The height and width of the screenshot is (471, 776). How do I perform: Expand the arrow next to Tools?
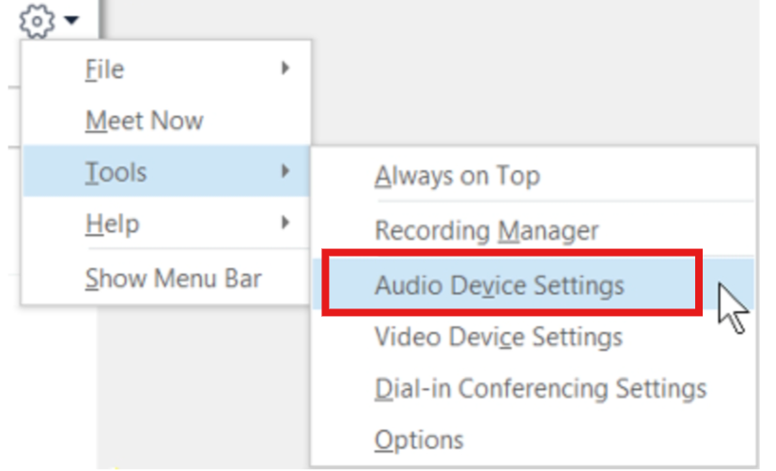(285, 171)
